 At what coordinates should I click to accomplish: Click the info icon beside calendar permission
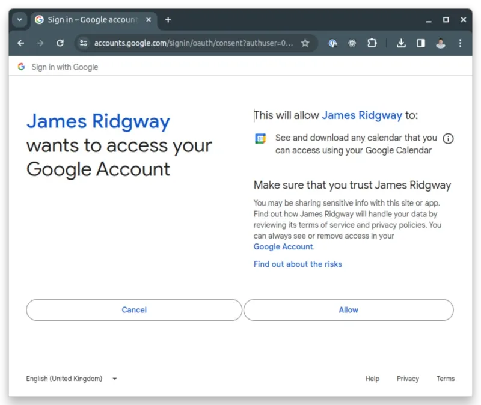coord(448,139)
